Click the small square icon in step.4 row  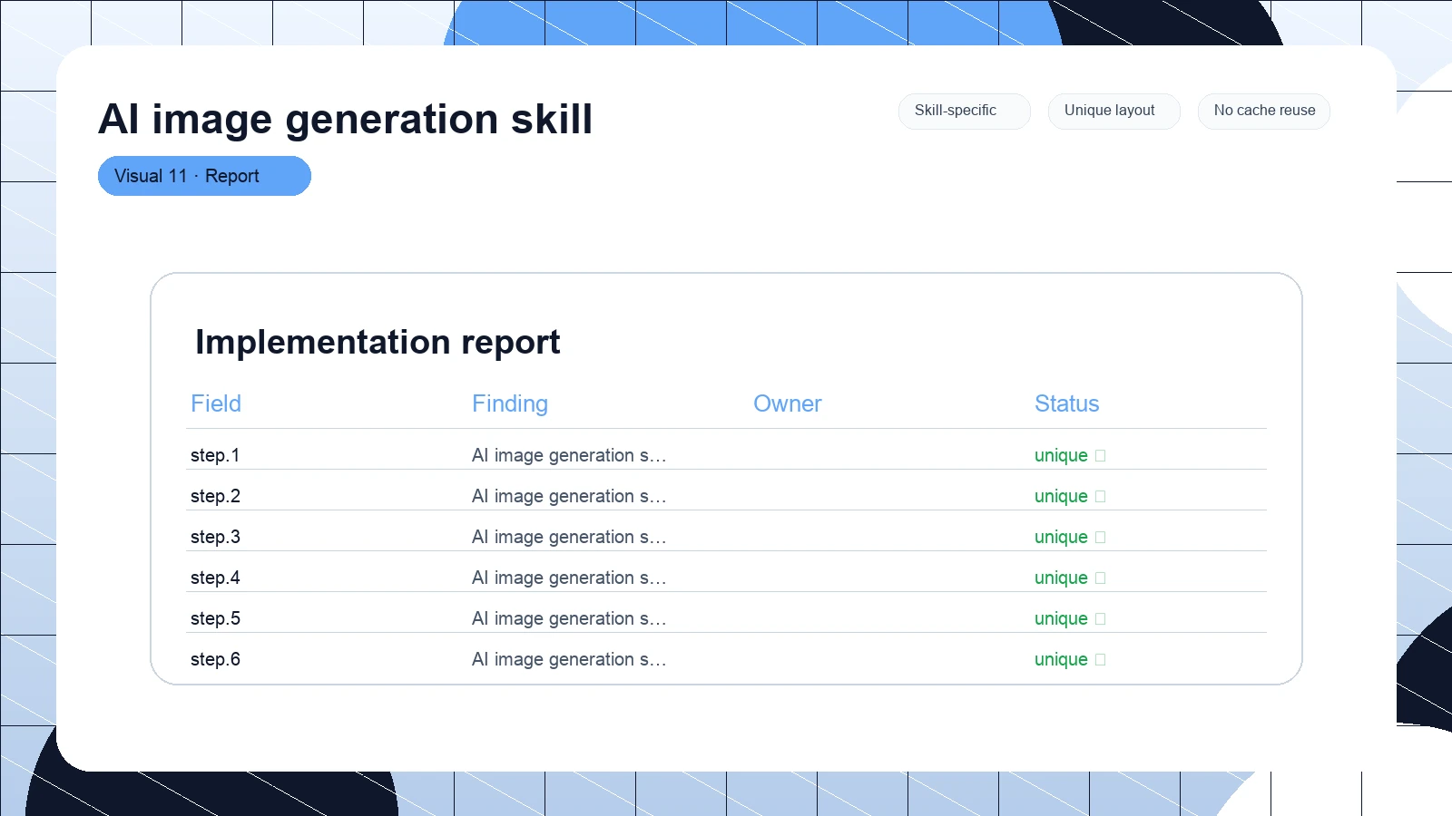(x=1101, y=578)
